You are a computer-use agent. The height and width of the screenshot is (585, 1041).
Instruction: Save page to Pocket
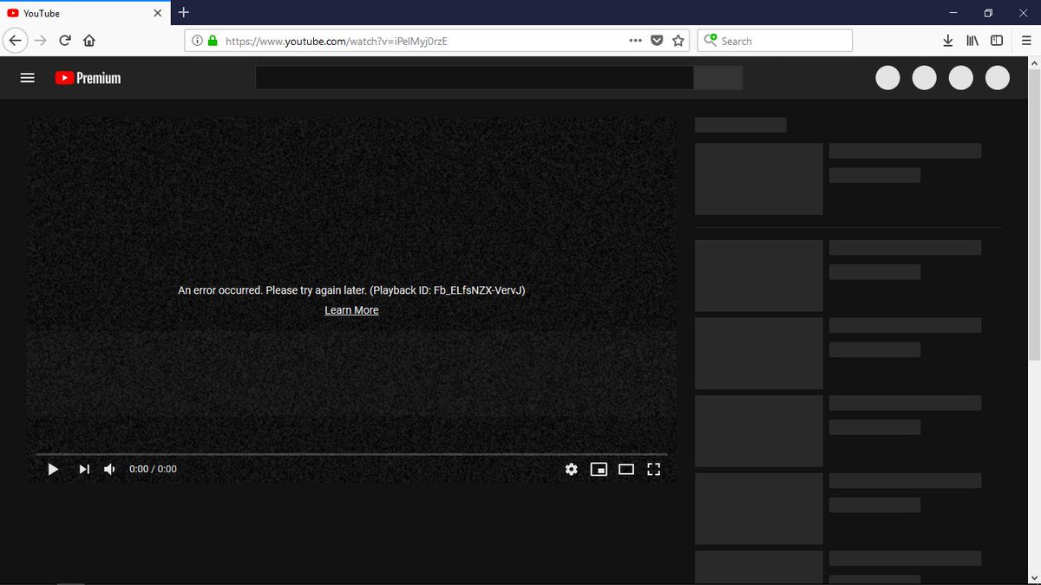pos(657,41)
